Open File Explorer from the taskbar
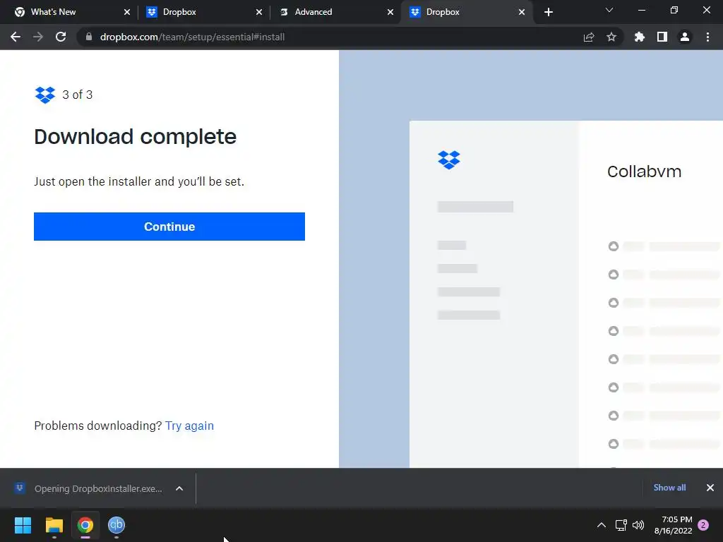This screenshot has width=723, height=542. pyautogui.click(x=54, y=525)
